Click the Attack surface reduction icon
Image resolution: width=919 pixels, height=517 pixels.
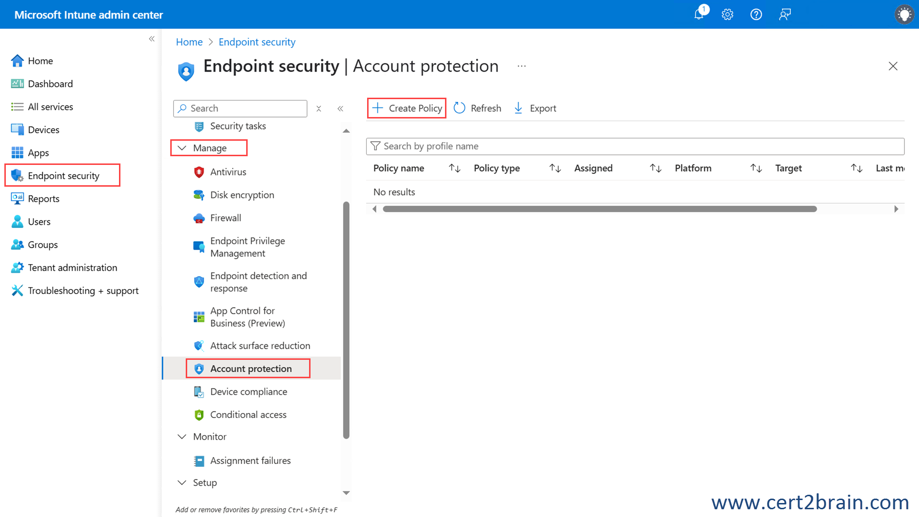pos(199,346)
